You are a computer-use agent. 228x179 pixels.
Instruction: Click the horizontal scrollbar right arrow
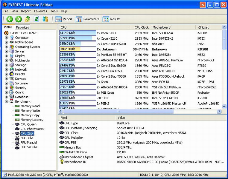(219, 111)
